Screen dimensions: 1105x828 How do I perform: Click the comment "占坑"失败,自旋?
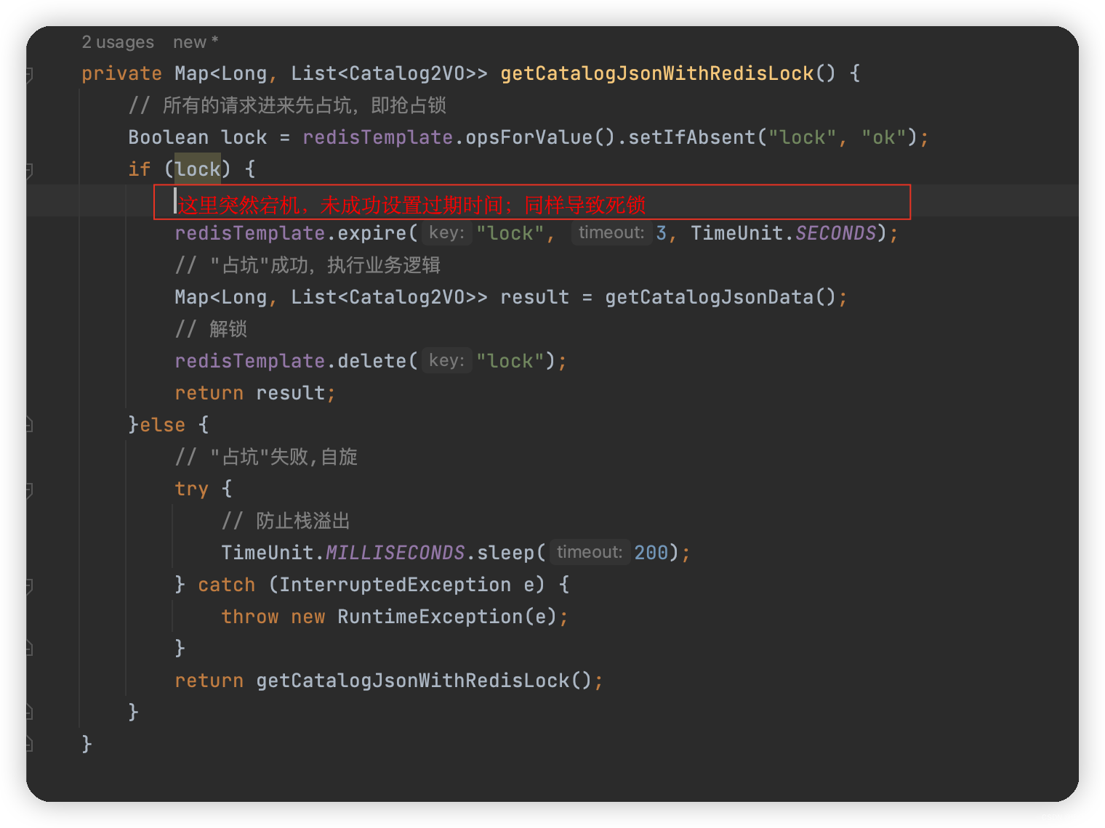tap(267, 457)
